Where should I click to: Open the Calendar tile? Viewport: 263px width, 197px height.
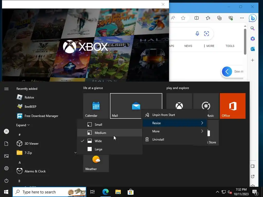coord(96,106)
